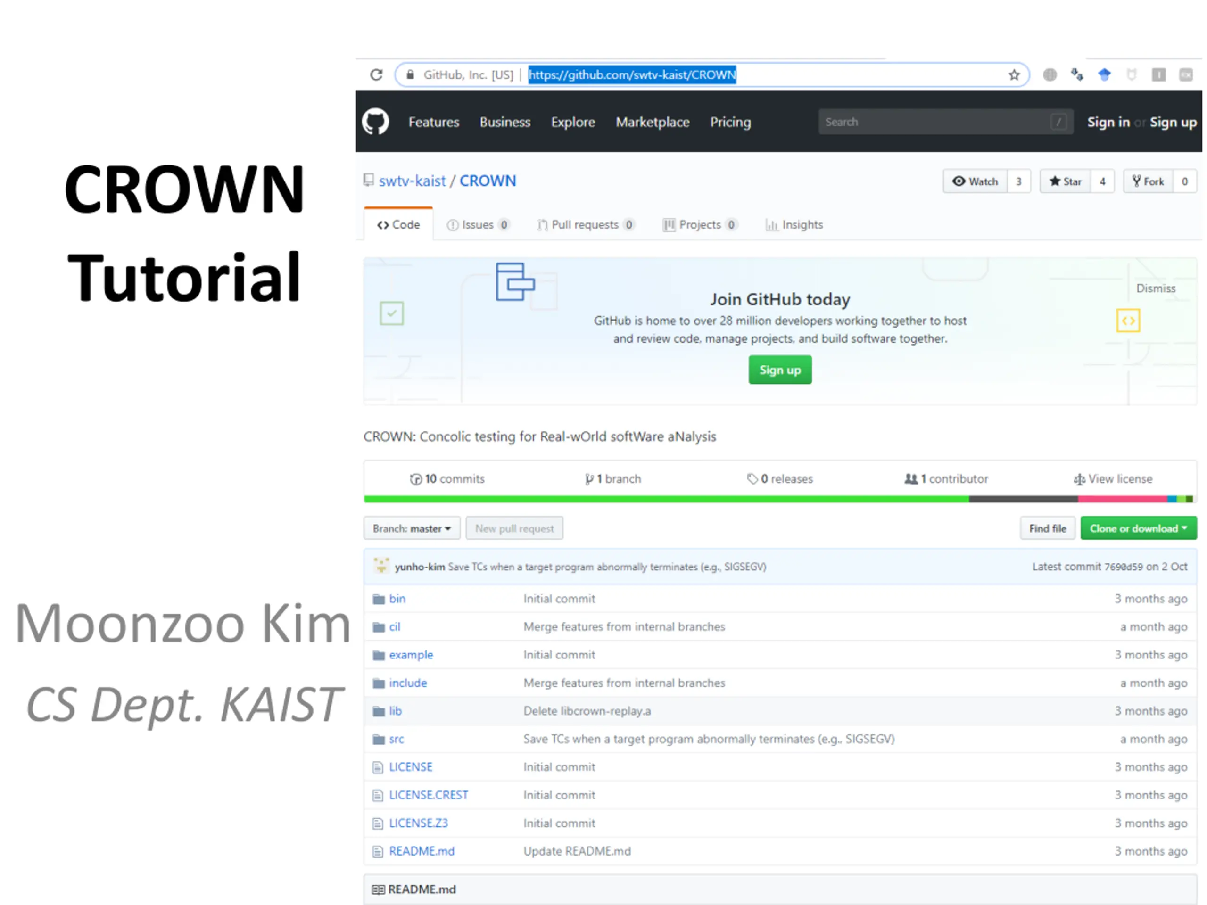Click the green Sign up button
Screen dimensions: 1207x905
pos(780,370)
